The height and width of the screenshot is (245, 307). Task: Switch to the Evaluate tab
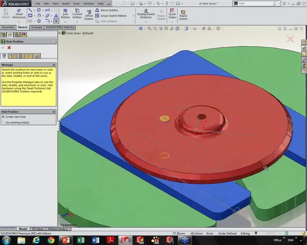(x=37, y=27)
